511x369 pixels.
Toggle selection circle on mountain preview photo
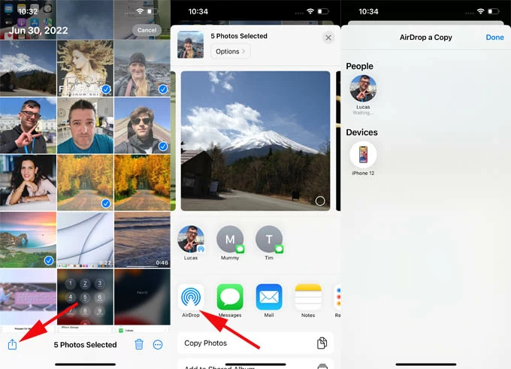coord(320,201)
